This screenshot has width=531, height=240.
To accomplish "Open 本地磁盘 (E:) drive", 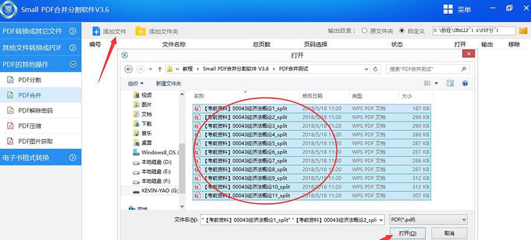I will tap(152, 172).
